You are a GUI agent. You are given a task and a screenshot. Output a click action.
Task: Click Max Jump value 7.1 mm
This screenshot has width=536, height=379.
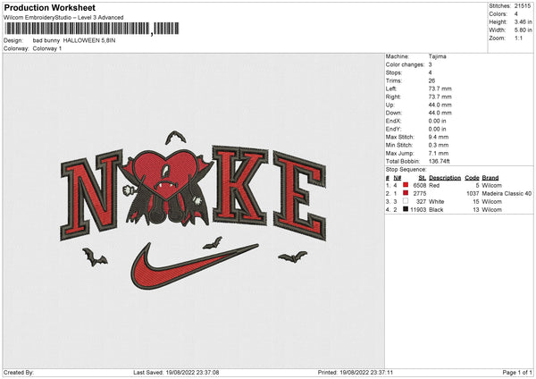click(439, 153)
